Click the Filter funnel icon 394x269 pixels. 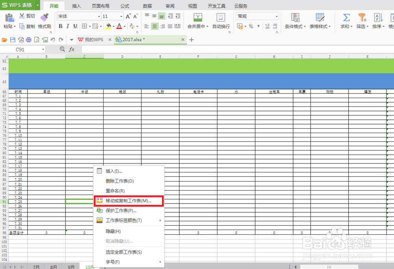click(x=362, y=17)
